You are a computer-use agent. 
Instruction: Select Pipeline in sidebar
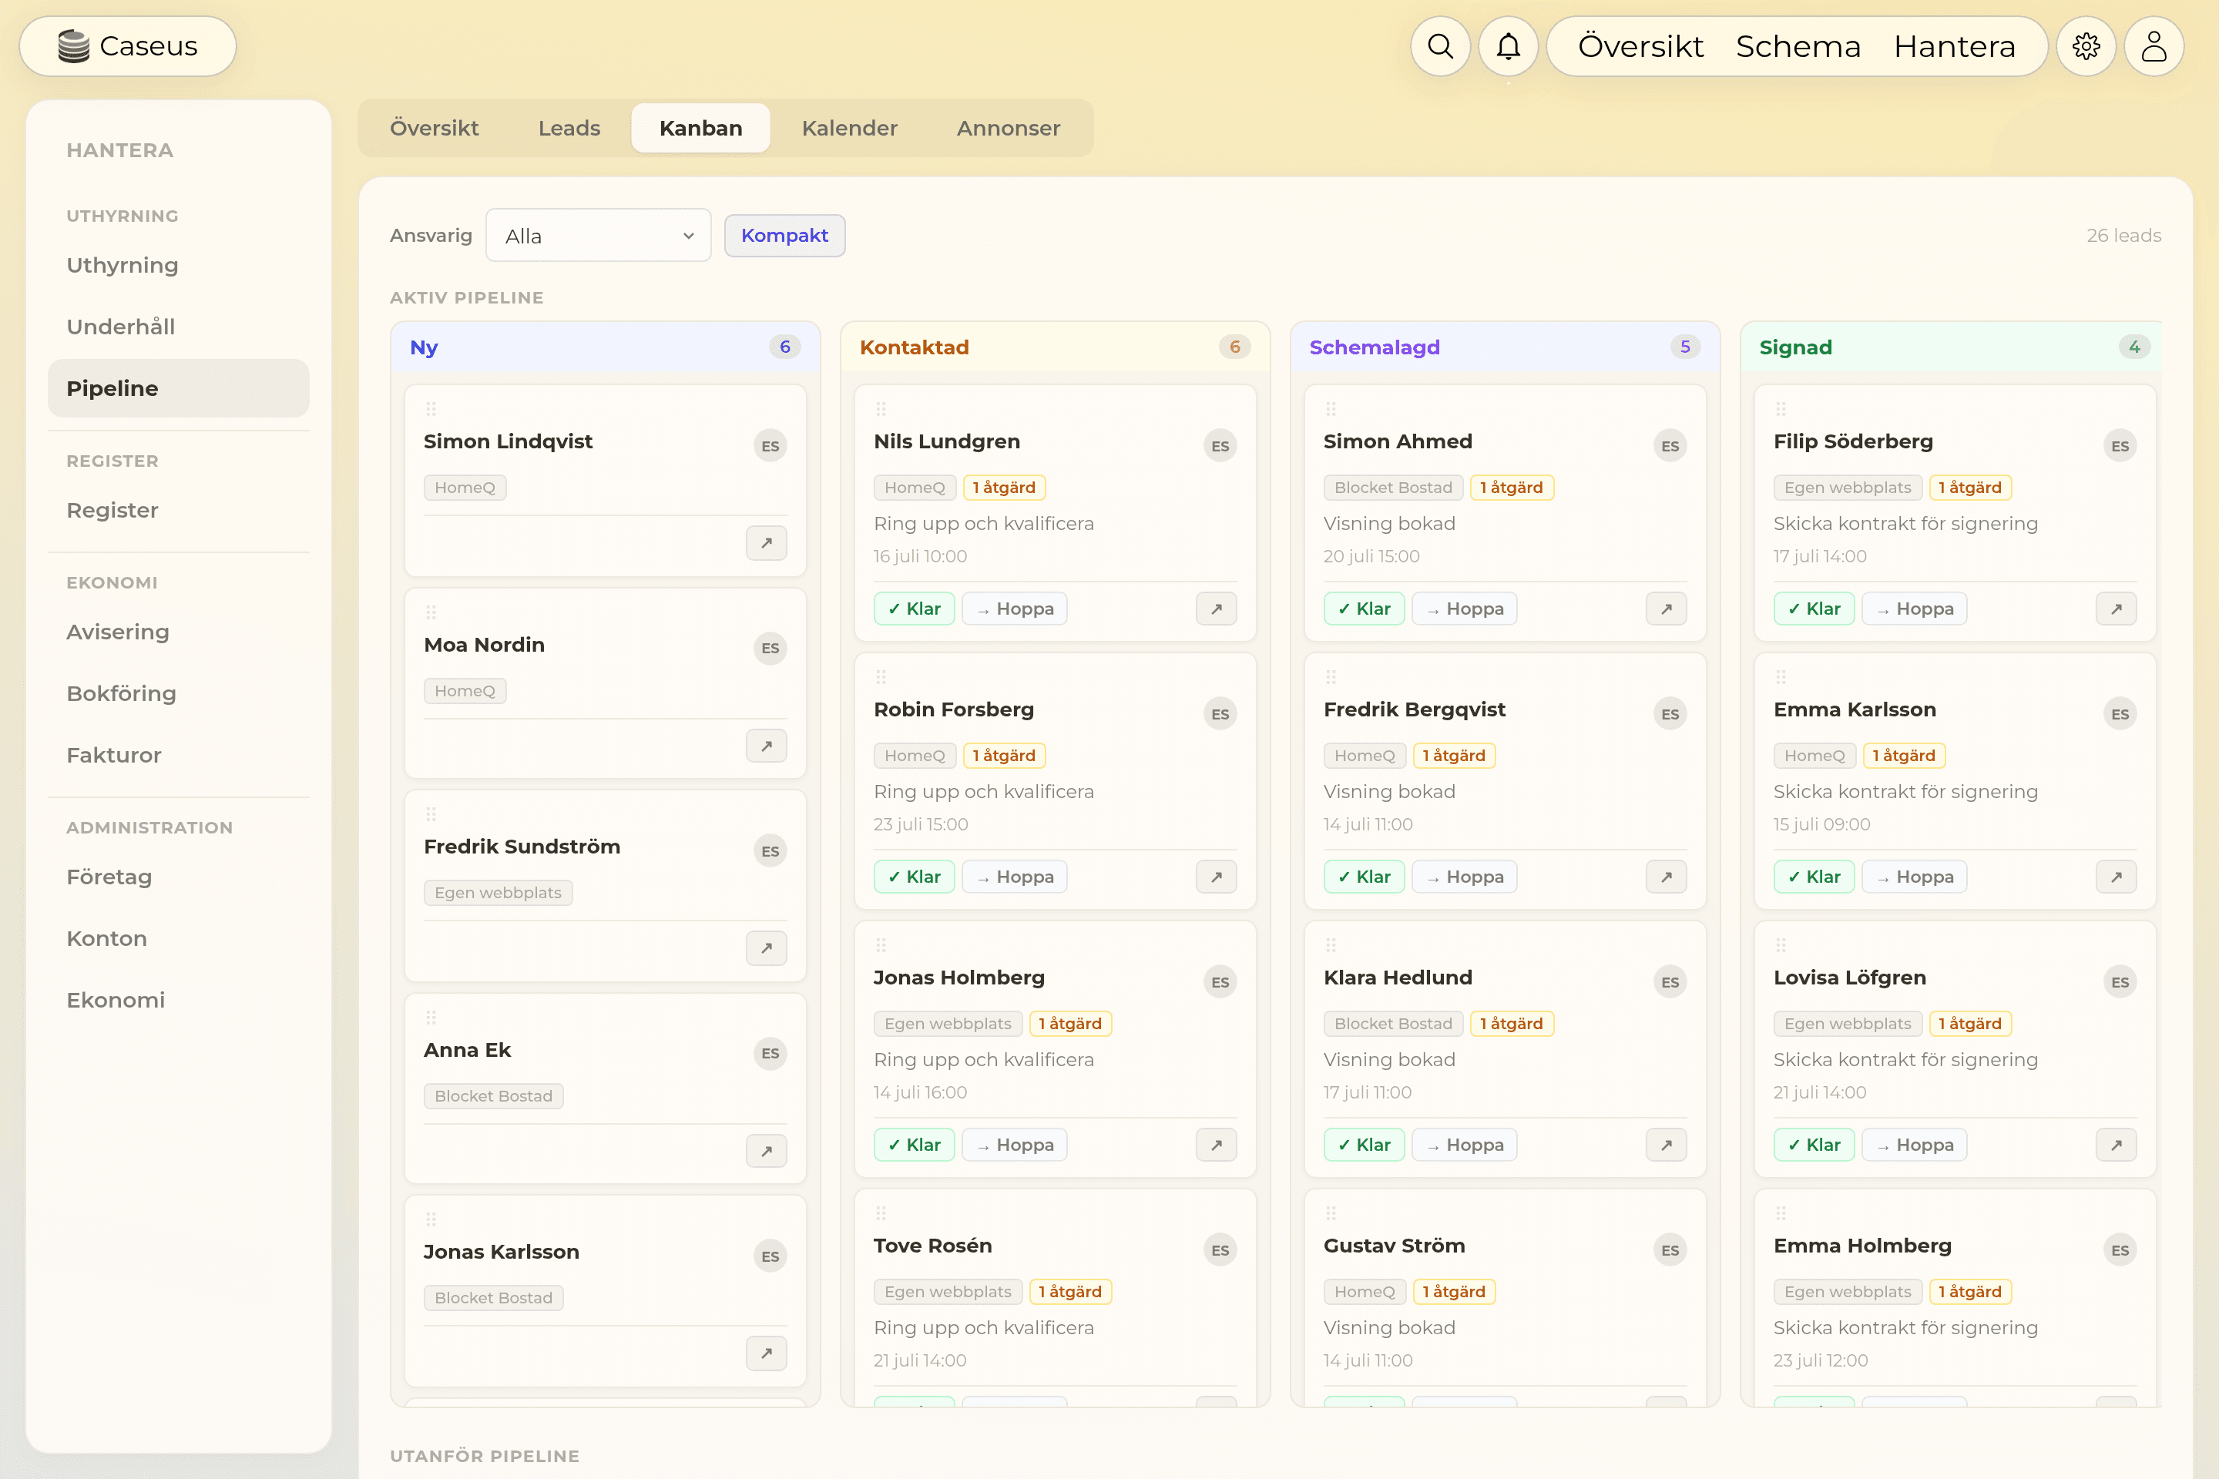[178, 387]
